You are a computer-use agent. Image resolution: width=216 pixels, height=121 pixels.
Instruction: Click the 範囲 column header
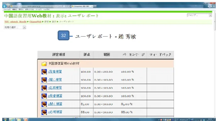107,55
